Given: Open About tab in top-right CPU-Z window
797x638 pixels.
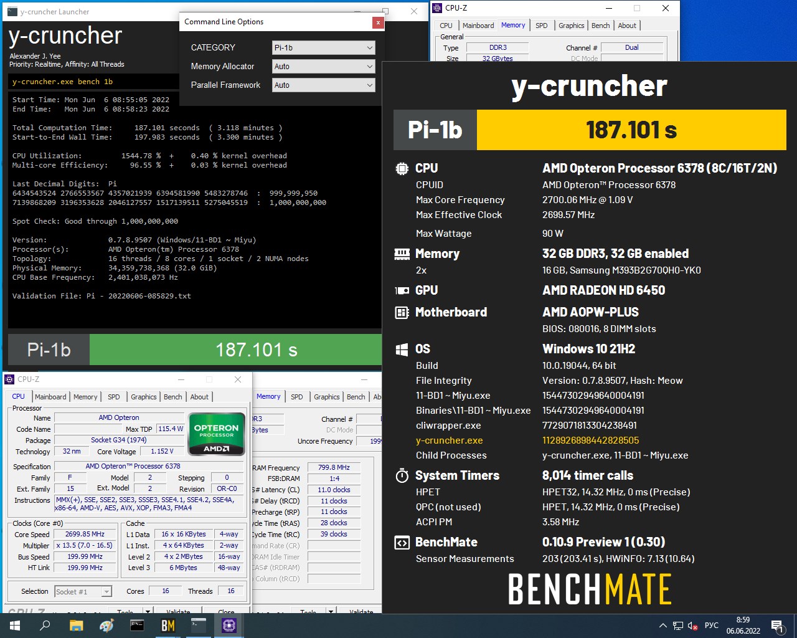Looking at the screenshot, I should point(627,26).
